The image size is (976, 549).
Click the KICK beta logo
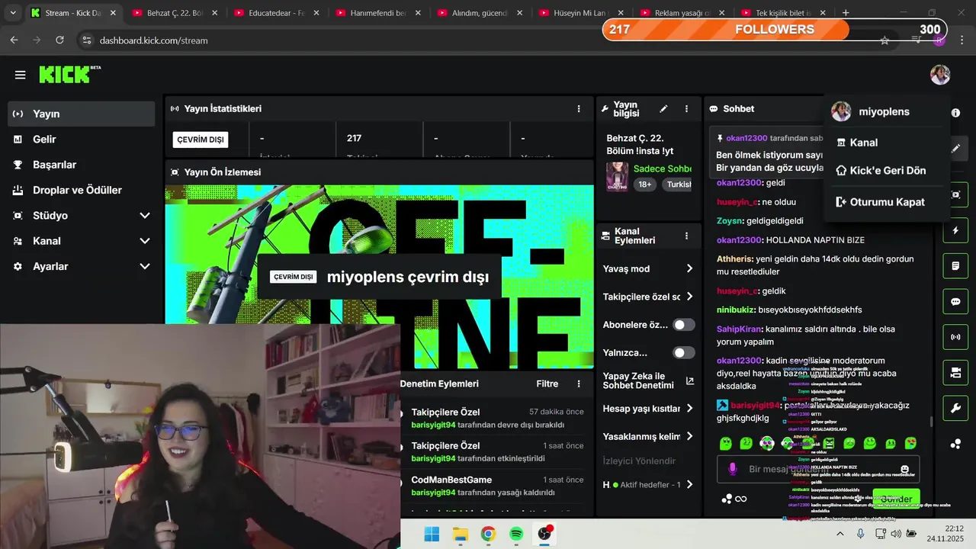click(69, 74)
